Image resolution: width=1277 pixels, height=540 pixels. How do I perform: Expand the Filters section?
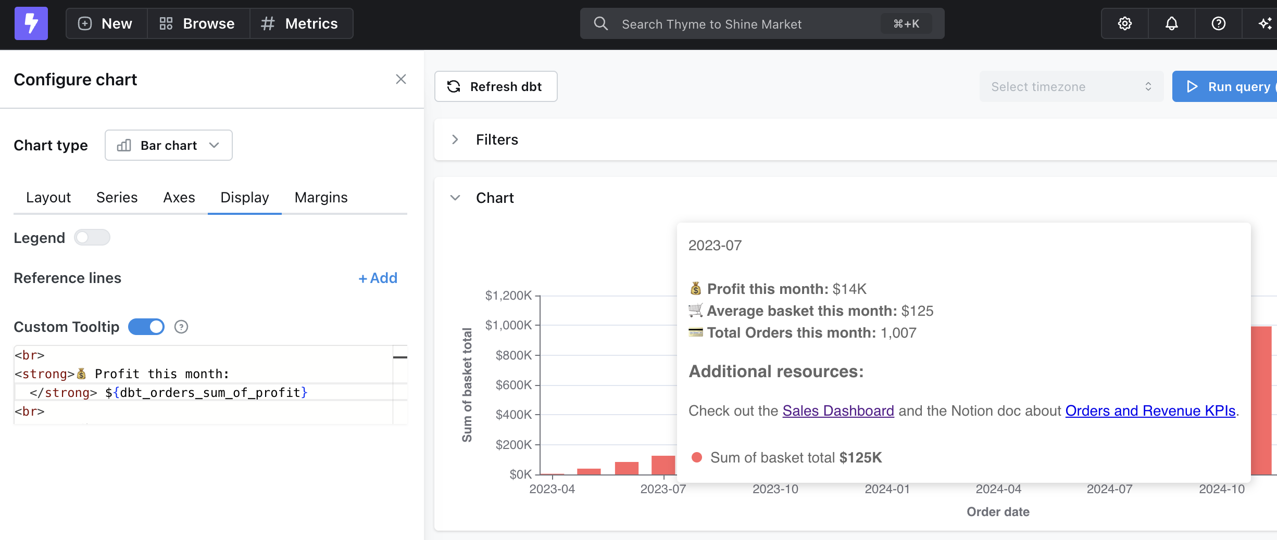coord(455,139)
